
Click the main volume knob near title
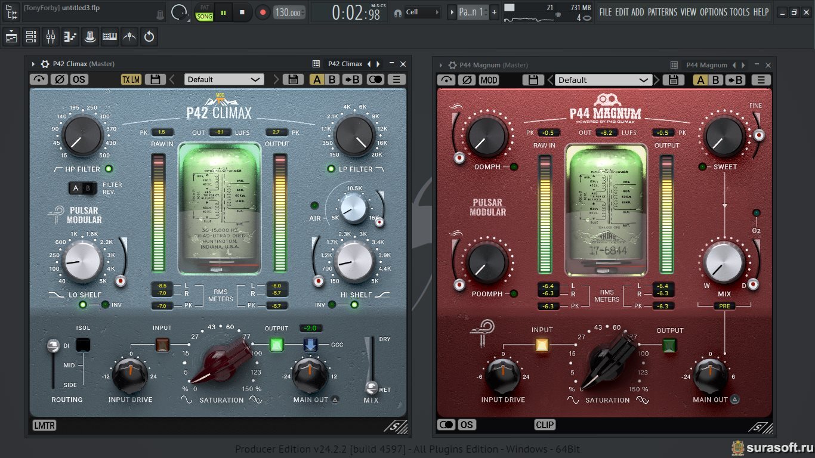[x=179, y=12]
